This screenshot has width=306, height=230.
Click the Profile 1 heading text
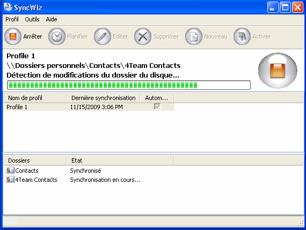pos(21,56)
